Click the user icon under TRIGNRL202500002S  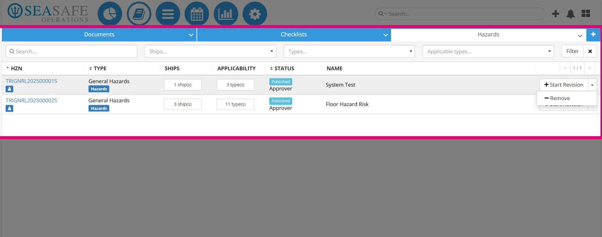tap(9, 108)
